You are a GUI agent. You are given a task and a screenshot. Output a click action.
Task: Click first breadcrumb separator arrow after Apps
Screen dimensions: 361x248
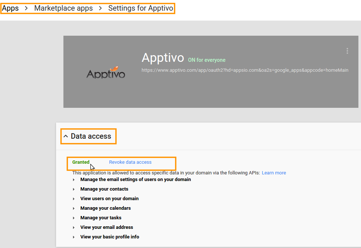click(26, 8)
